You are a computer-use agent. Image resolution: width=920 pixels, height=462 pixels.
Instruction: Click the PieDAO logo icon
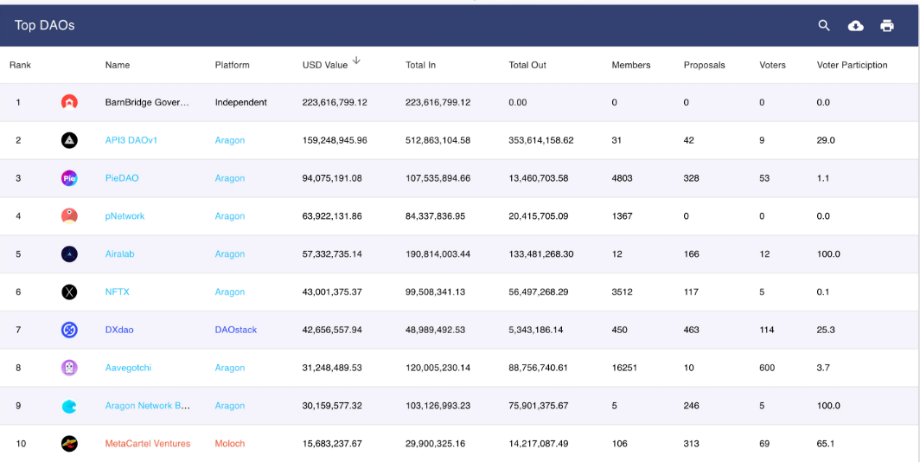click(69, 178)
